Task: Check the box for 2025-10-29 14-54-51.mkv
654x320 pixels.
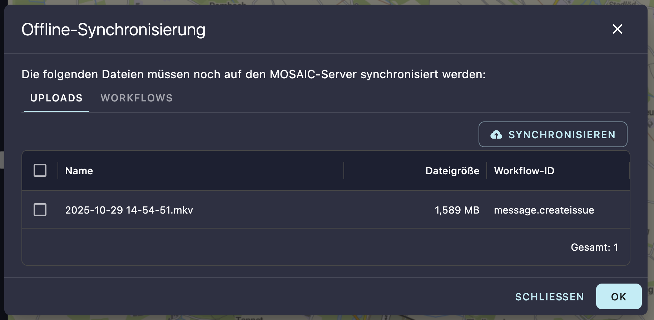Action: (x=40, y=210)
